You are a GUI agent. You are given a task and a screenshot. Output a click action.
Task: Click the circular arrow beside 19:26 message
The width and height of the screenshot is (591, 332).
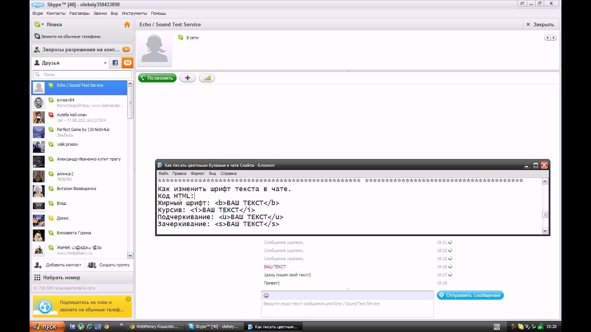click(x=450, y=267)
